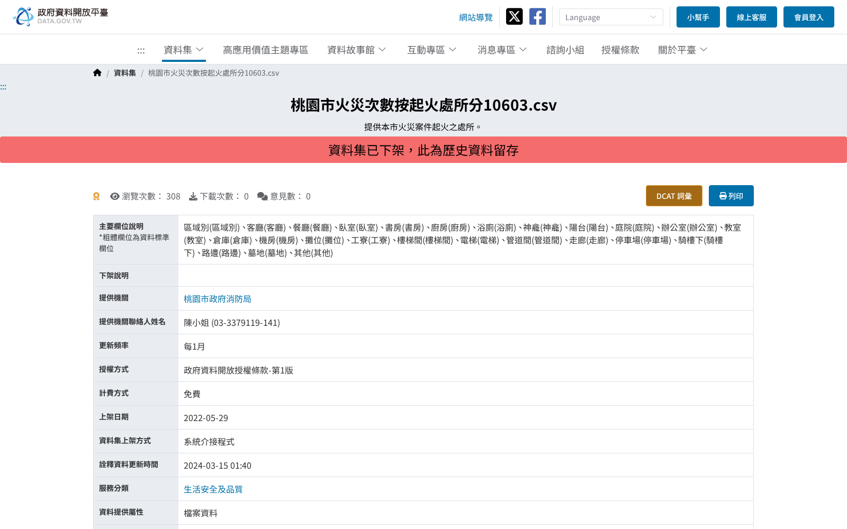The image size is (847, 529).
Task: Open the 授權條款 menu item
Action: click(620, 50)
